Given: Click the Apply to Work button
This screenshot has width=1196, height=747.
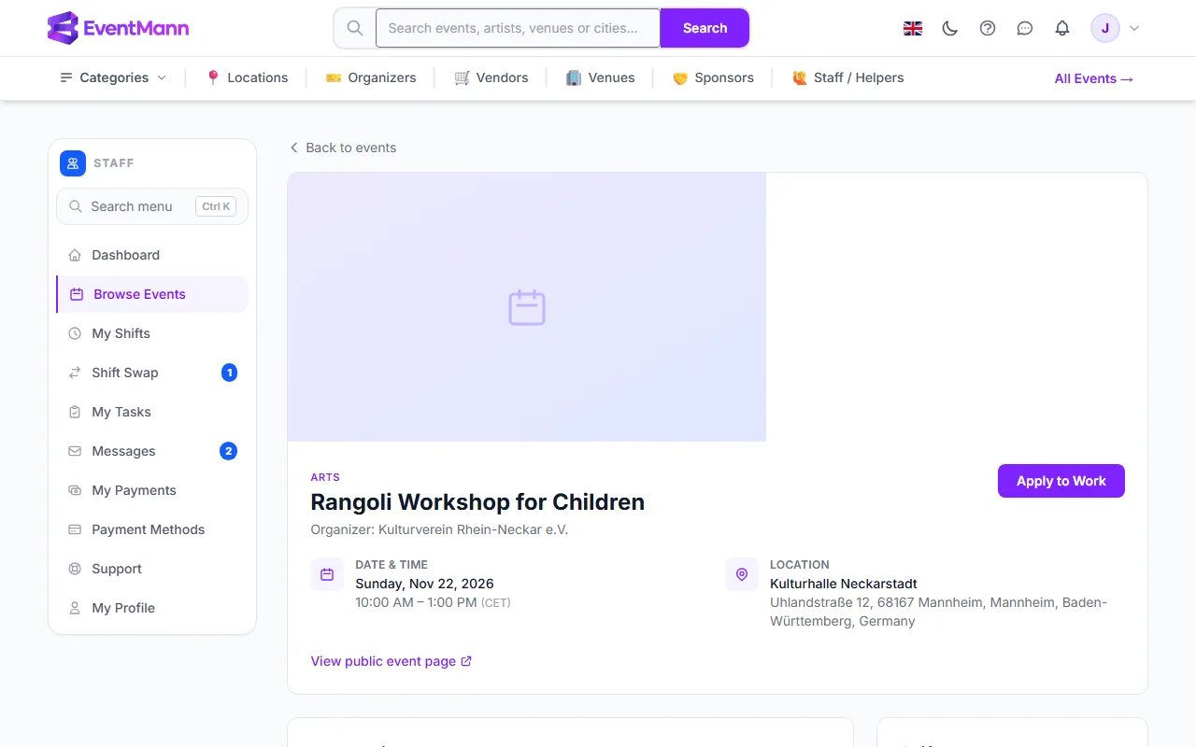Looking at the screenshot, I should tap(1061, 481).
